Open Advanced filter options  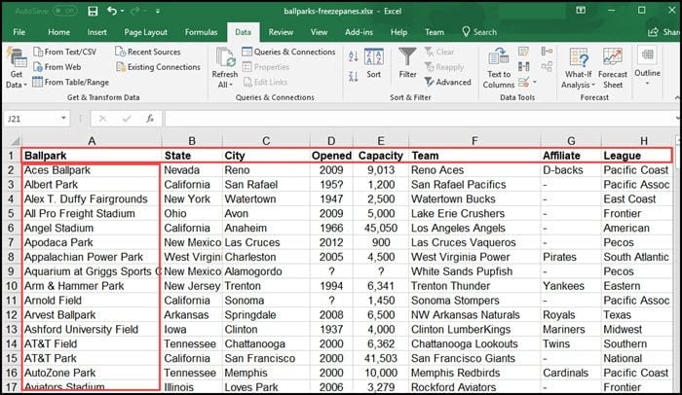[447, 82]
